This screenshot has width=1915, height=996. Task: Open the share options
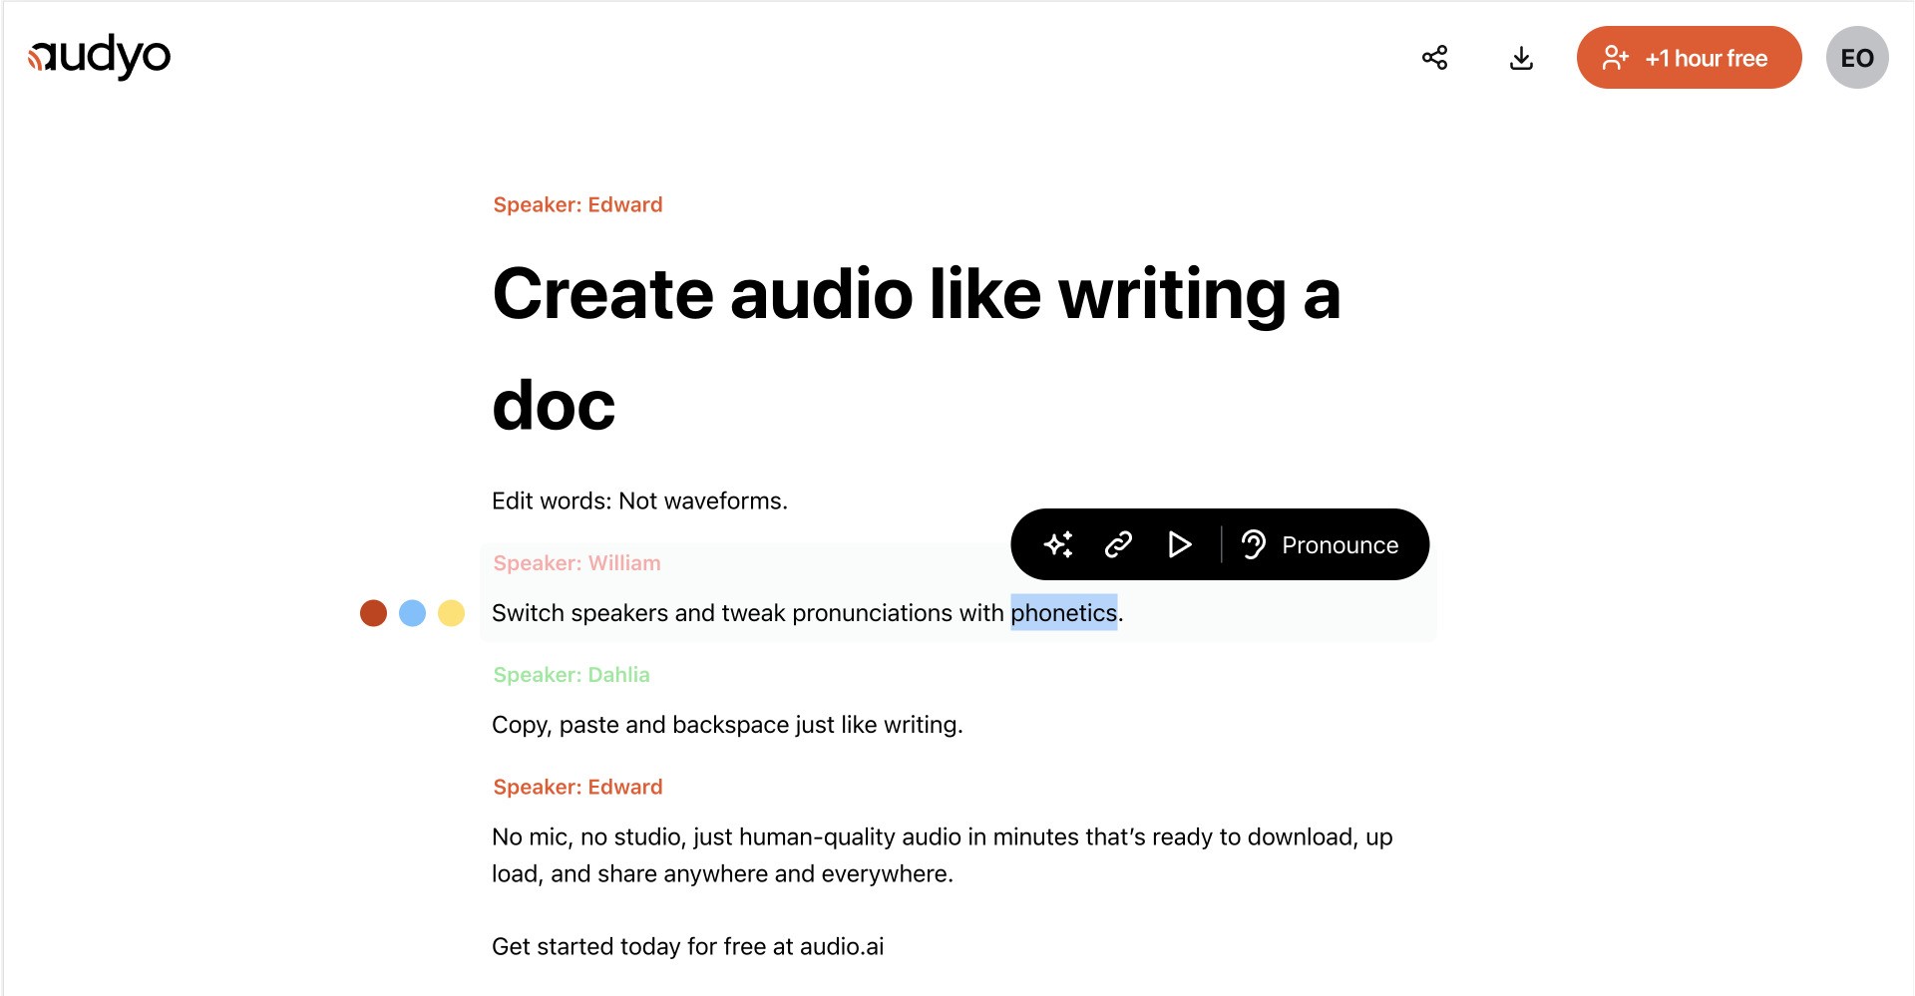pos(1434,57)
